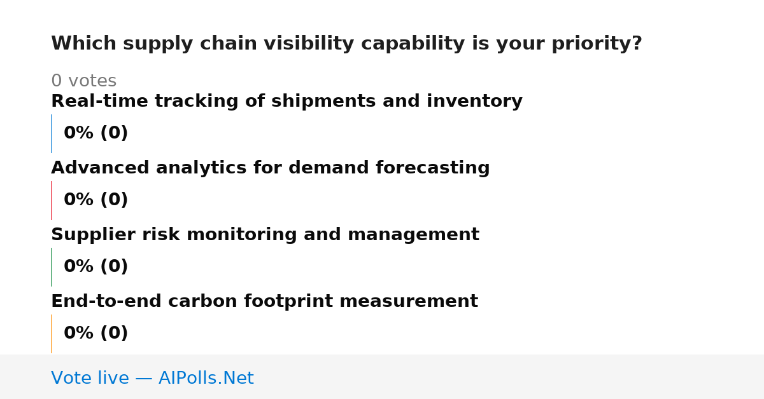Click 0% (0) result under carbon footprint
Image resolution: width=764 pixels, height=399 pixels.
point(95,334)
